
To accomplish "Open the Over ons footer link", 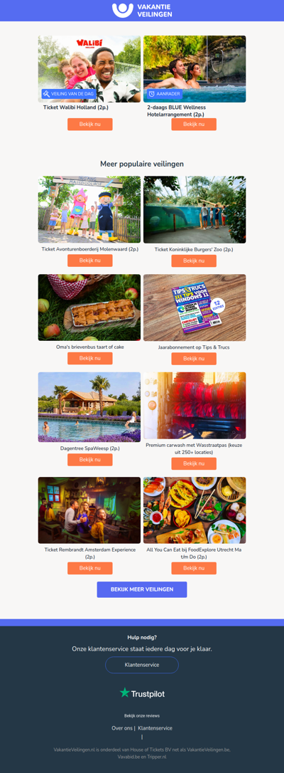I will pyautogui.click(x=122, y=728).
